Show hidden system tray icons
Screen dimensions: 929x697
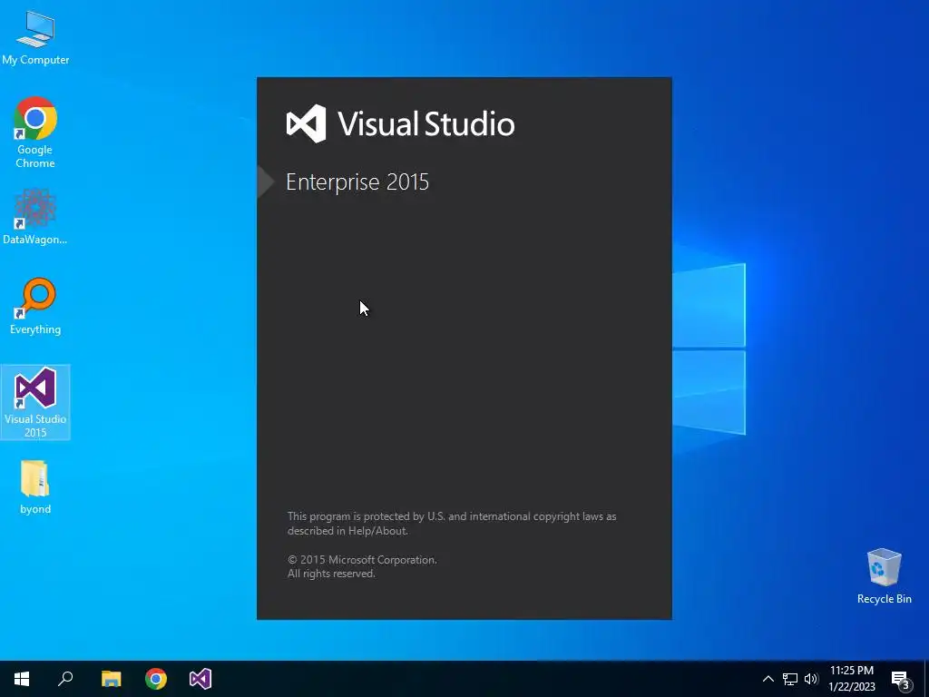768,679
